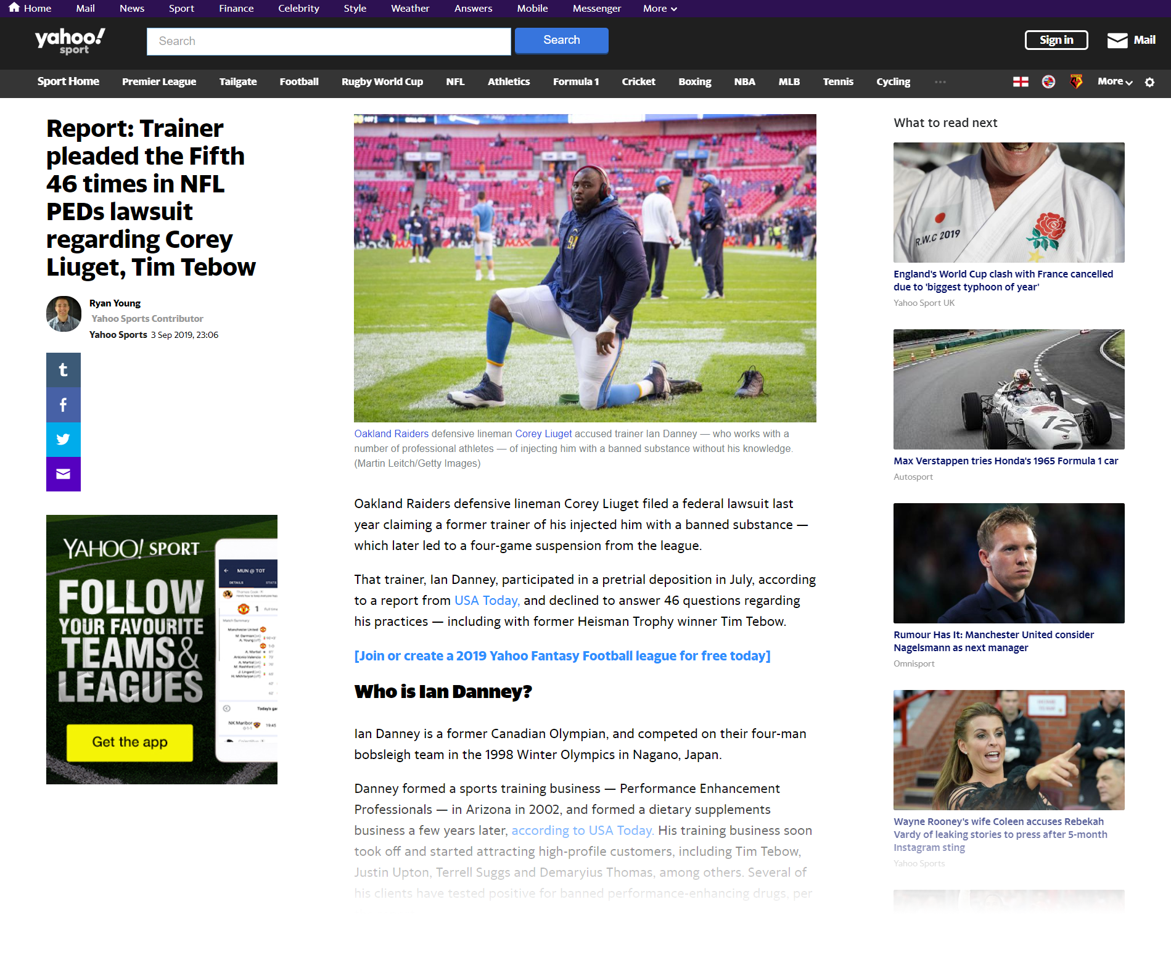This screenshot has width=1171, height=965.
Task: Go to Sport Home
Action: pyautogui.click(x=68, y=81)
